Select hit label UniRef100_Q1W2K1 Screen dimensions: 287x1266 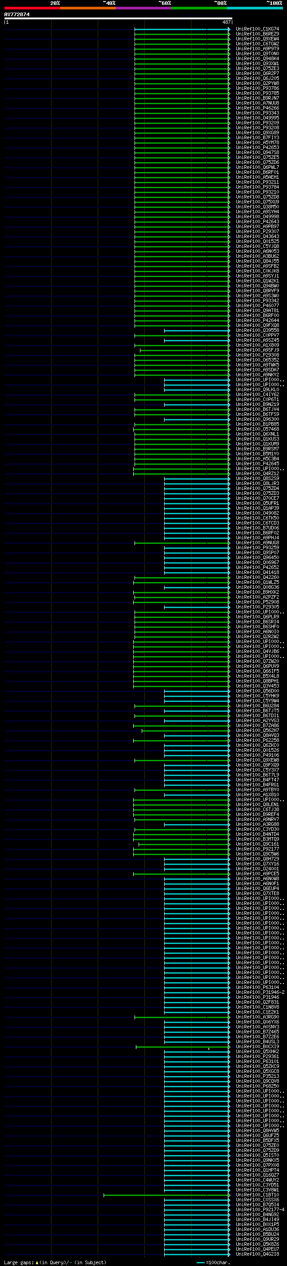coord(257,281)
